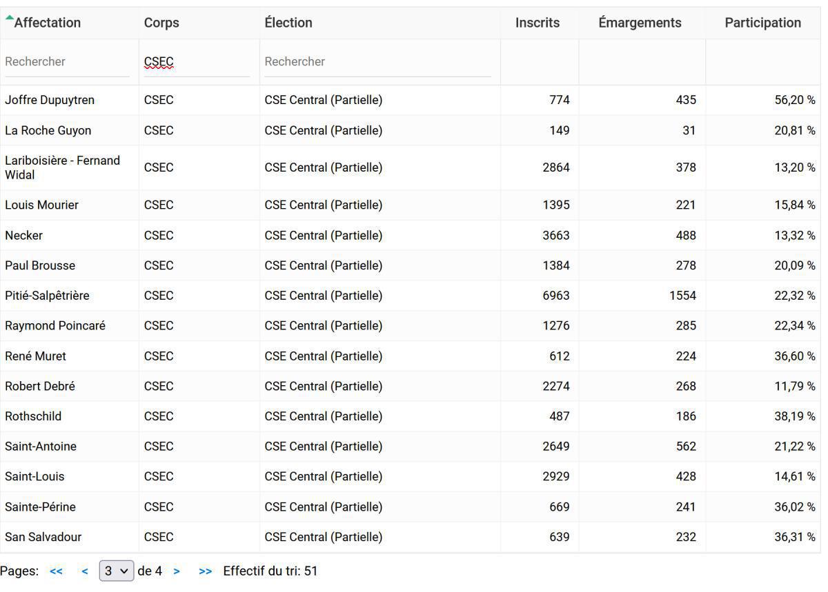Sort by Émargements column header
Image resolution: width=828 pixels, height=592 pixels.
[640, 23]
